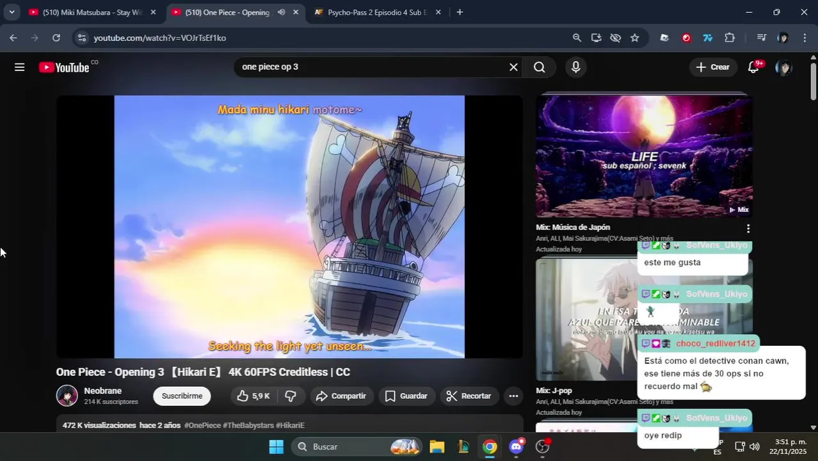
Task: Start voice search with the microphone
Action: coord(576,67)
